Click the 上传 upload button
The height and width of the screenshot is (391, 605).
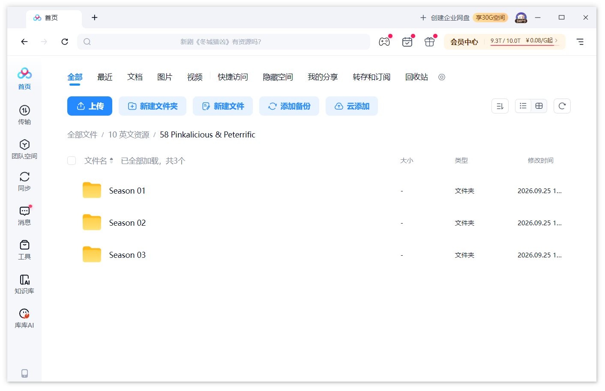click(90, 106)
